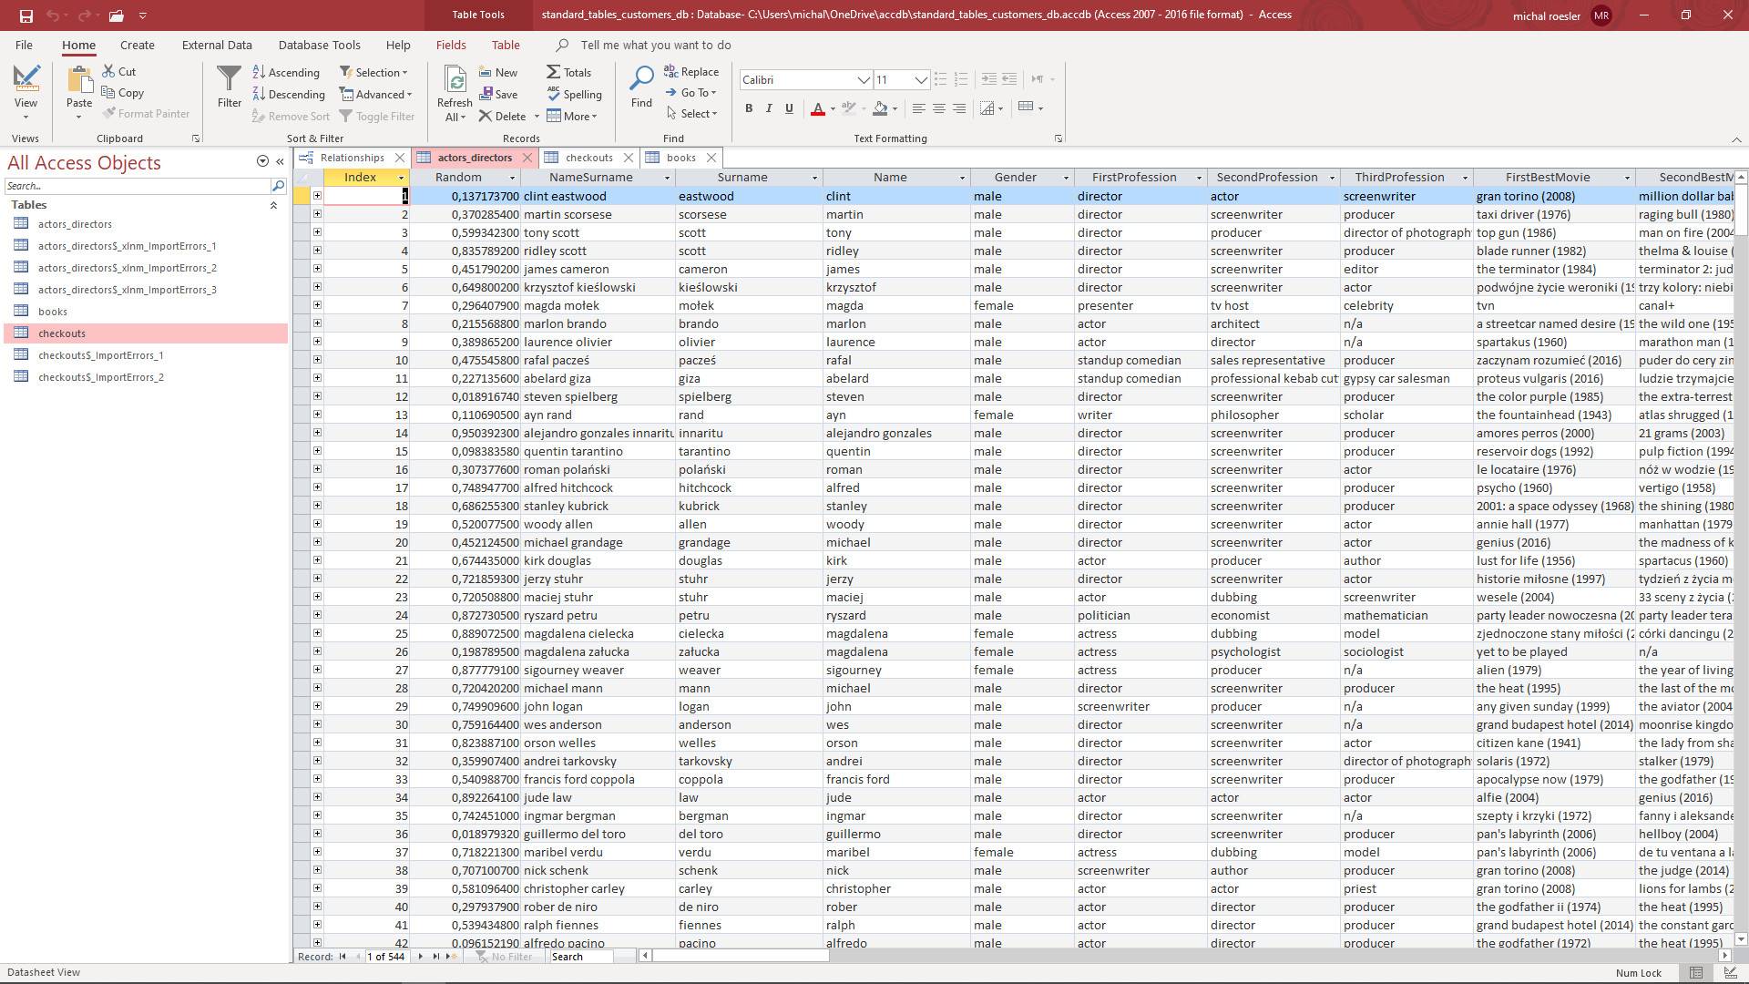Viewport: 1749px width, 984px height.
Task: Center align text
Action: [938, 108]
